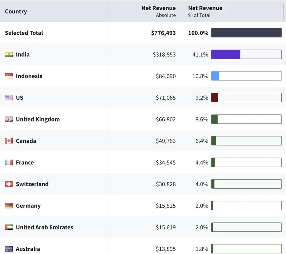The image size is (286, 254).
Task: Open the United Arab Emirates row label
Action: click(44, 227)
